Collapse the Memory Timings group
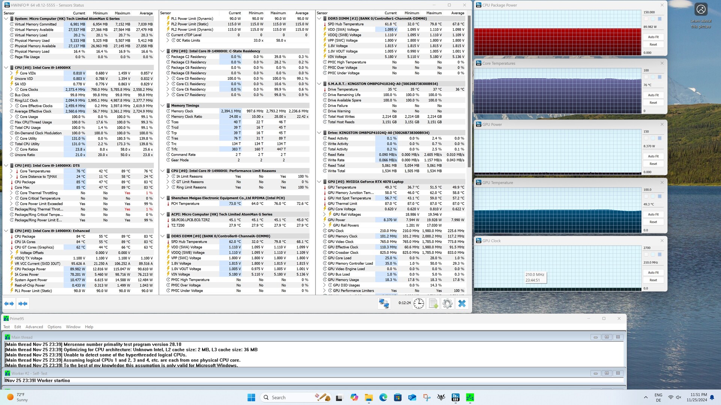Viewport: 721px width, 405px height. click(x=163, y=106)
